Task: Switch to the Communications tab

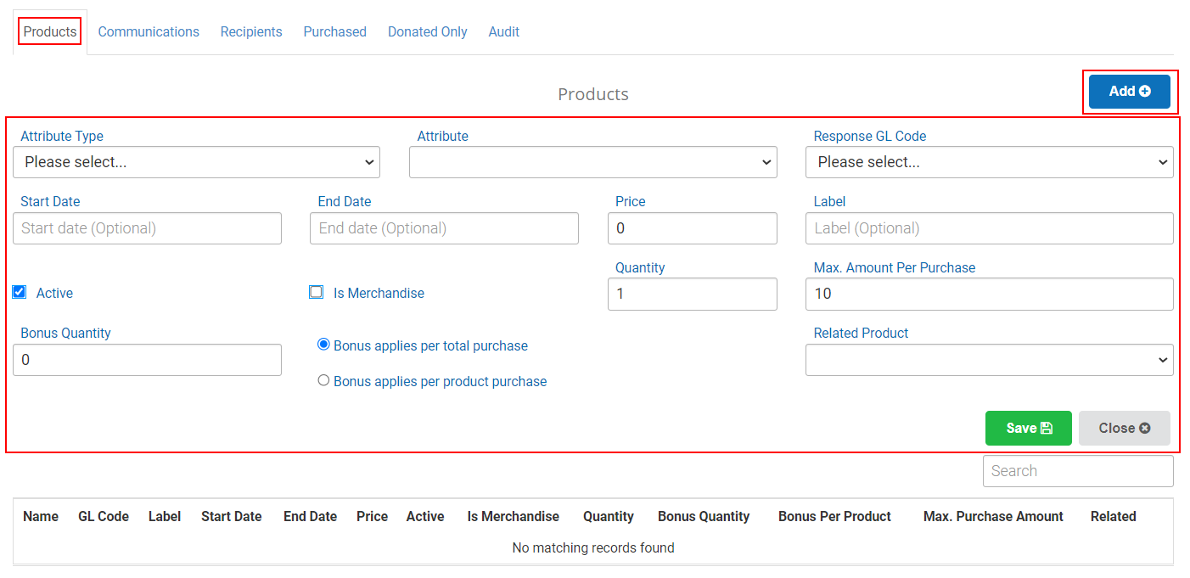Action: (x=149, y=31)
